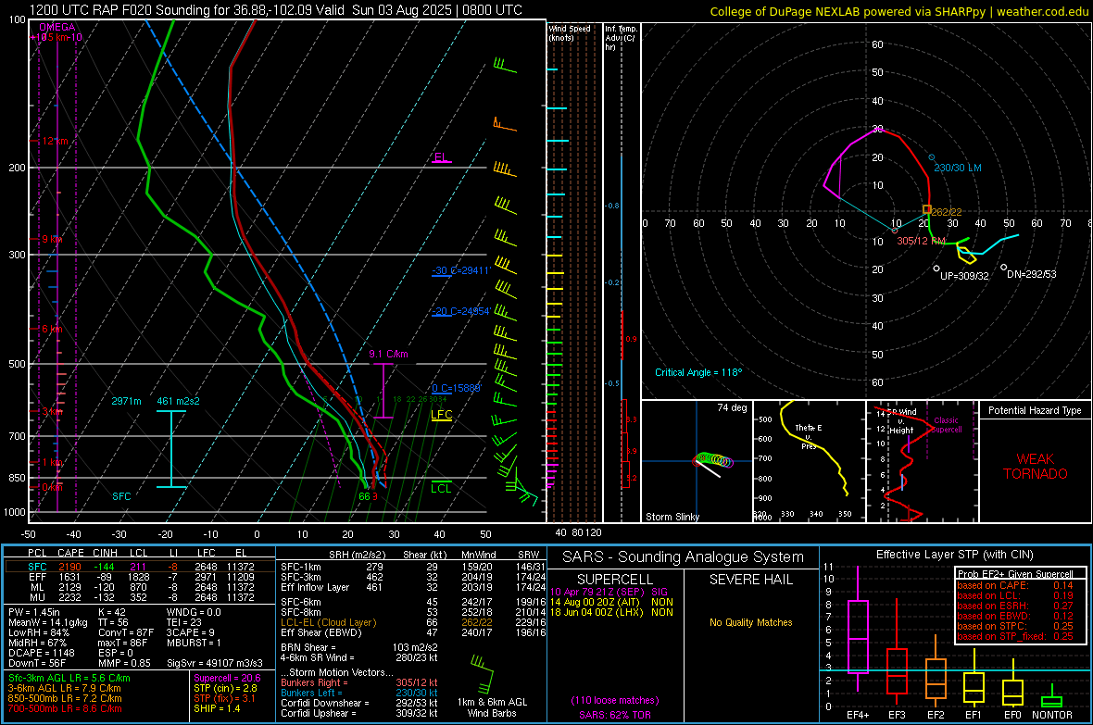Viewport: 1093px width, 725px height.
Task: Select the EFF parcel row in table
Action: coord(140,577)
